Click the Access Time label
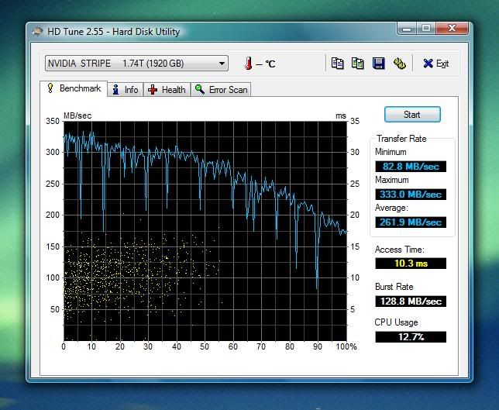The height and width of the screenshot is (410, 499). [x=399, y=250]
